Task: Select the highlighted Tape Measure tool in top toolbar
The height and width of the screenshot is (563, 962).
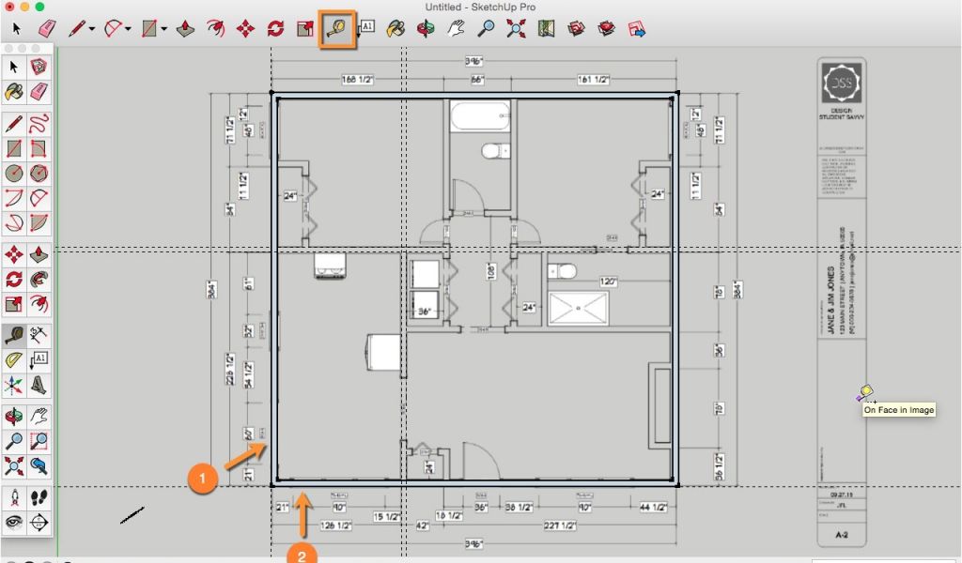Action: pos(337,29)
